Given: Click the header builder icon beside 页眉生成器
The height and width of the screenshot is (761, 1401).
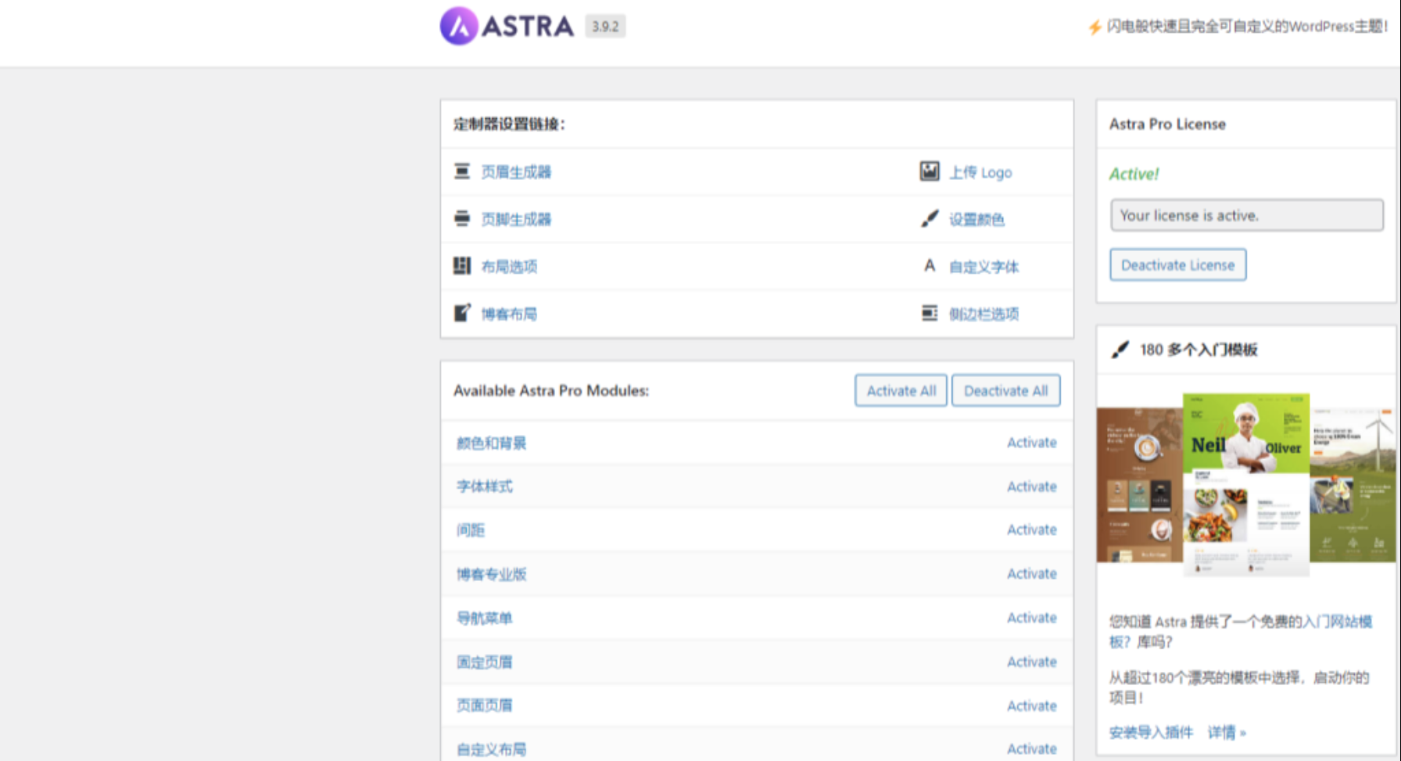Looking at the screenshot, I should click(x=461, y=171).
